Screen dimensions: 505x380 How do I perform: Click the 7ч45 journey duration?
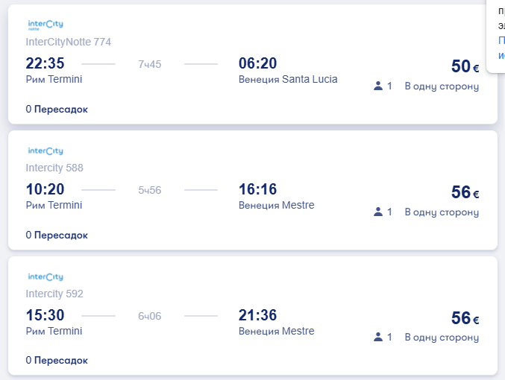tap(150, 64)
